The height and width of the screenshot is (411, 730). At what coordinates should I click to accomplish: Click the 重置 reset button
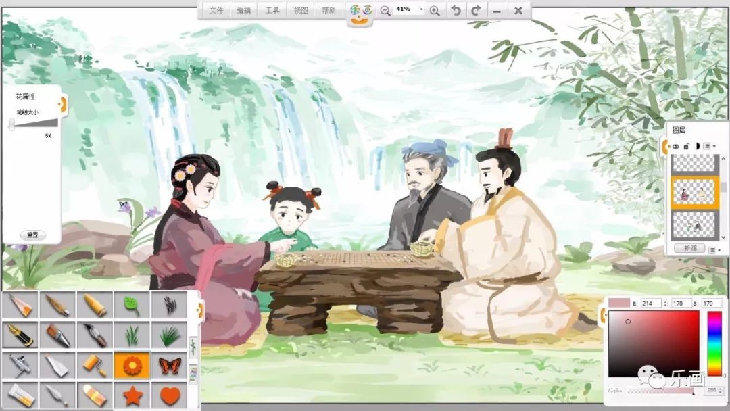click(x=32, y=235)
